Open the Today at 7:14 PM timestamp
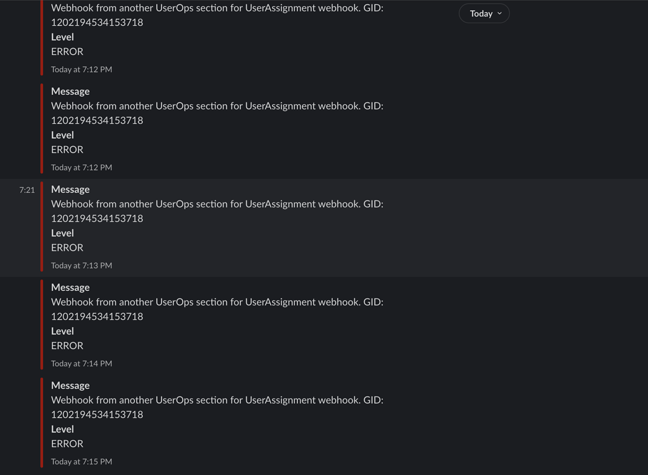This screenshot has height=475, width=648. tap(81, 363)
